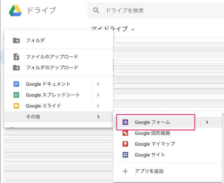Select ファイルのアップロード menu item

pos(59,57)
